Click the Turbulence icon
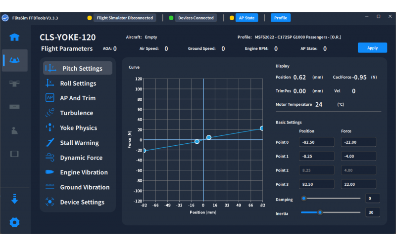This screenshot has width=396, height=247. 49,113
